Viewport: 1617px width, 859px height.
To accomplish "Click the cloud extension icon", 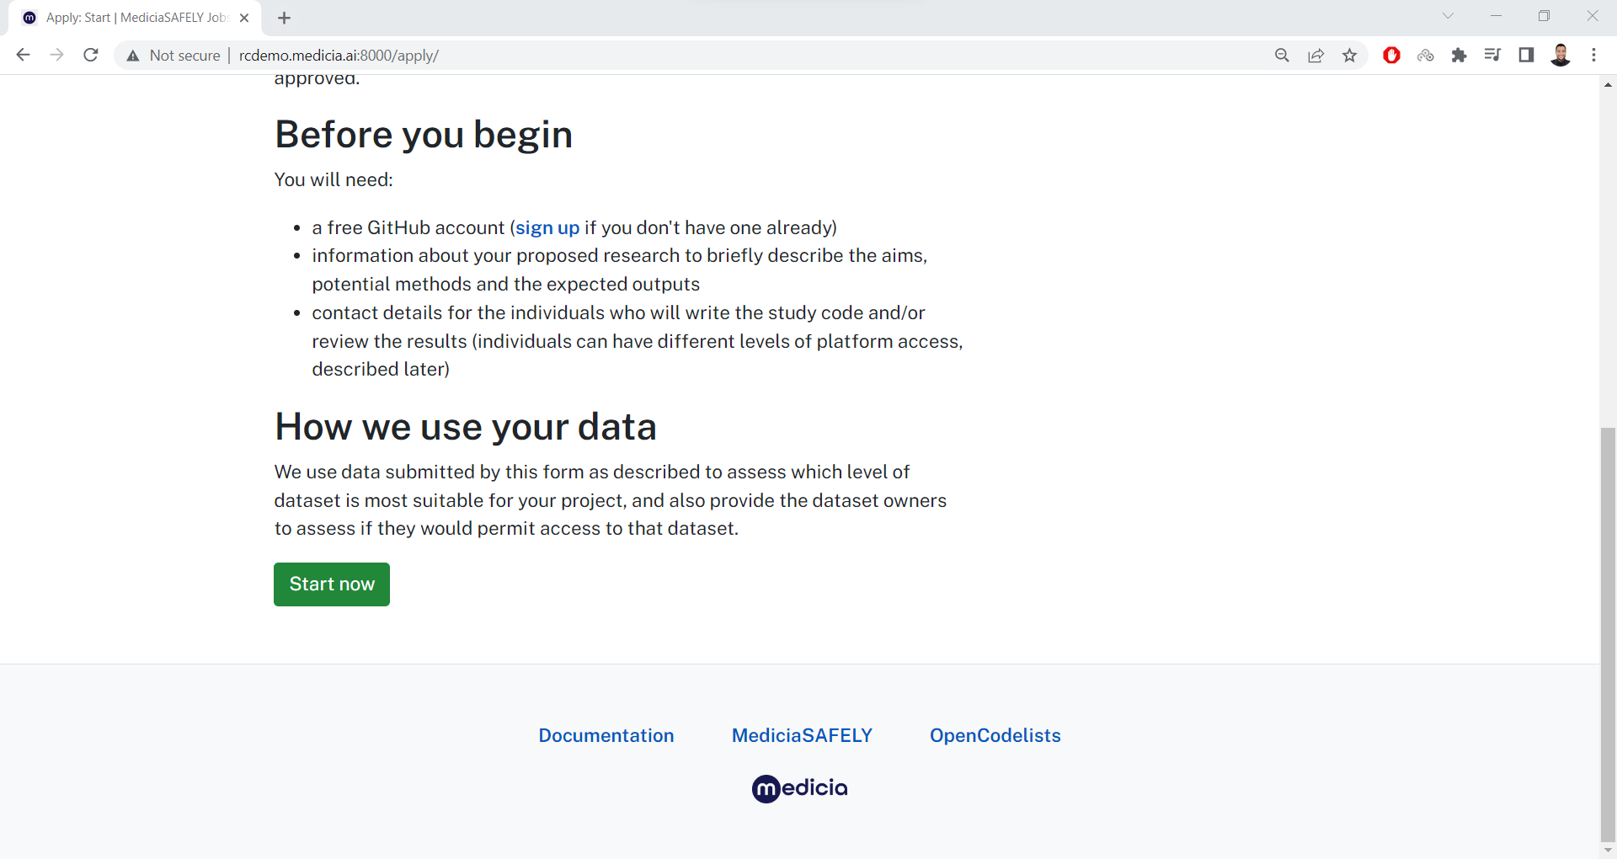I will (x=1425, y=56).
